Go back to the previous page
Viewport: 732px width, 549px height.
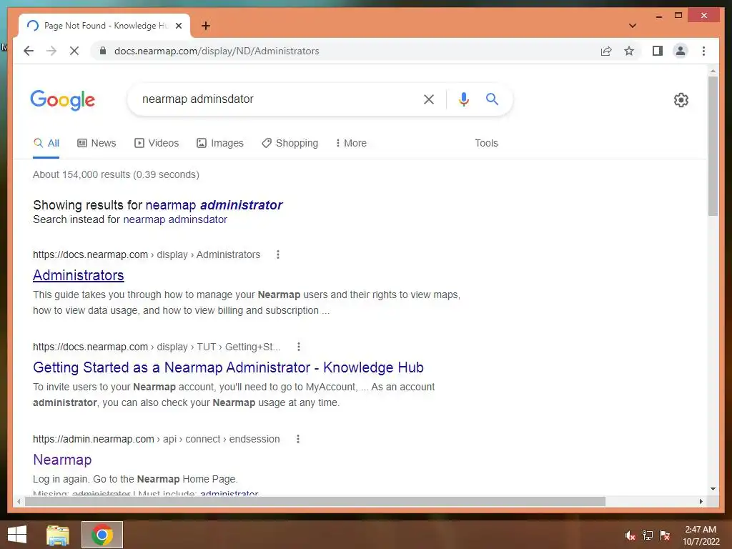(x=29, y=51)
